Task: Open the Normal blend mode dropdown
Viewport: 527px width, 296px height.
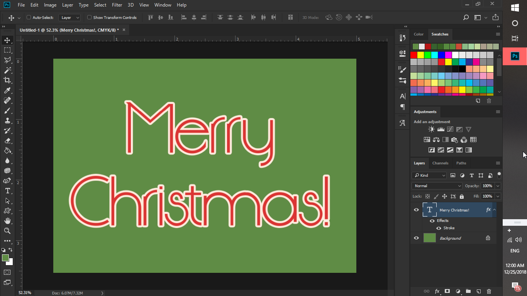Action: [x=437, y=186]
